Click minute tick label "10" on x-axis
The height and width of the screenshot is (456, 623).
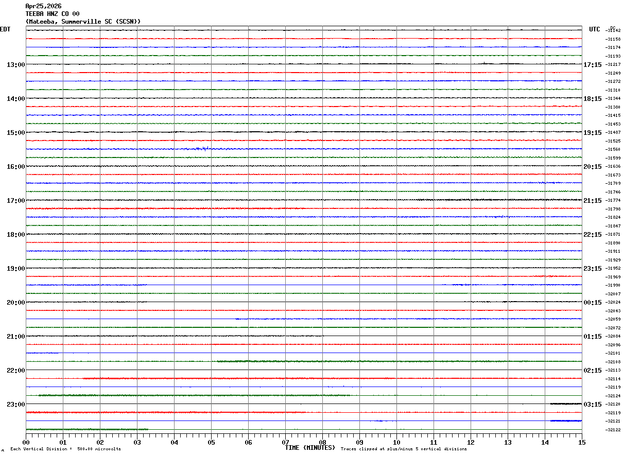[396, 442]
